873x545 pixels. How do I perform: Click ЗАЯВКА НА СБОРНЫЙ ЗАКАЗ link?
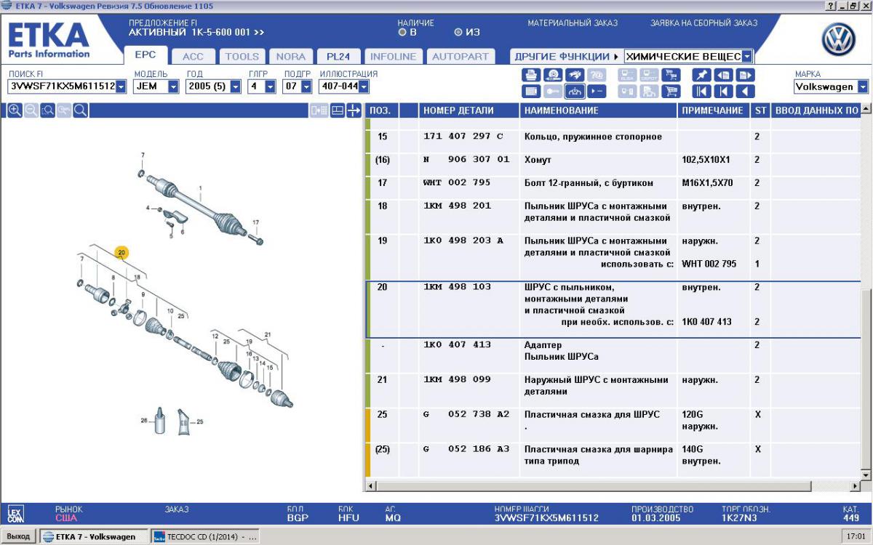coord(703,23)
